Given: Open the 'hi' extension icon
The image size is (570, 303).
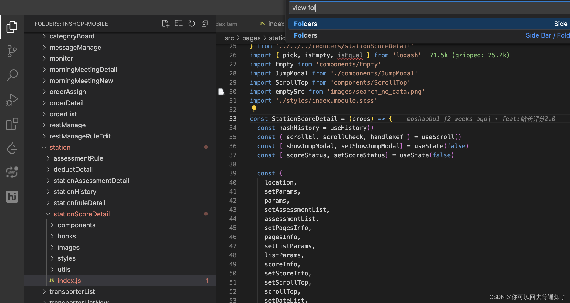Looking at the screenshot, I should click(12, 197).
